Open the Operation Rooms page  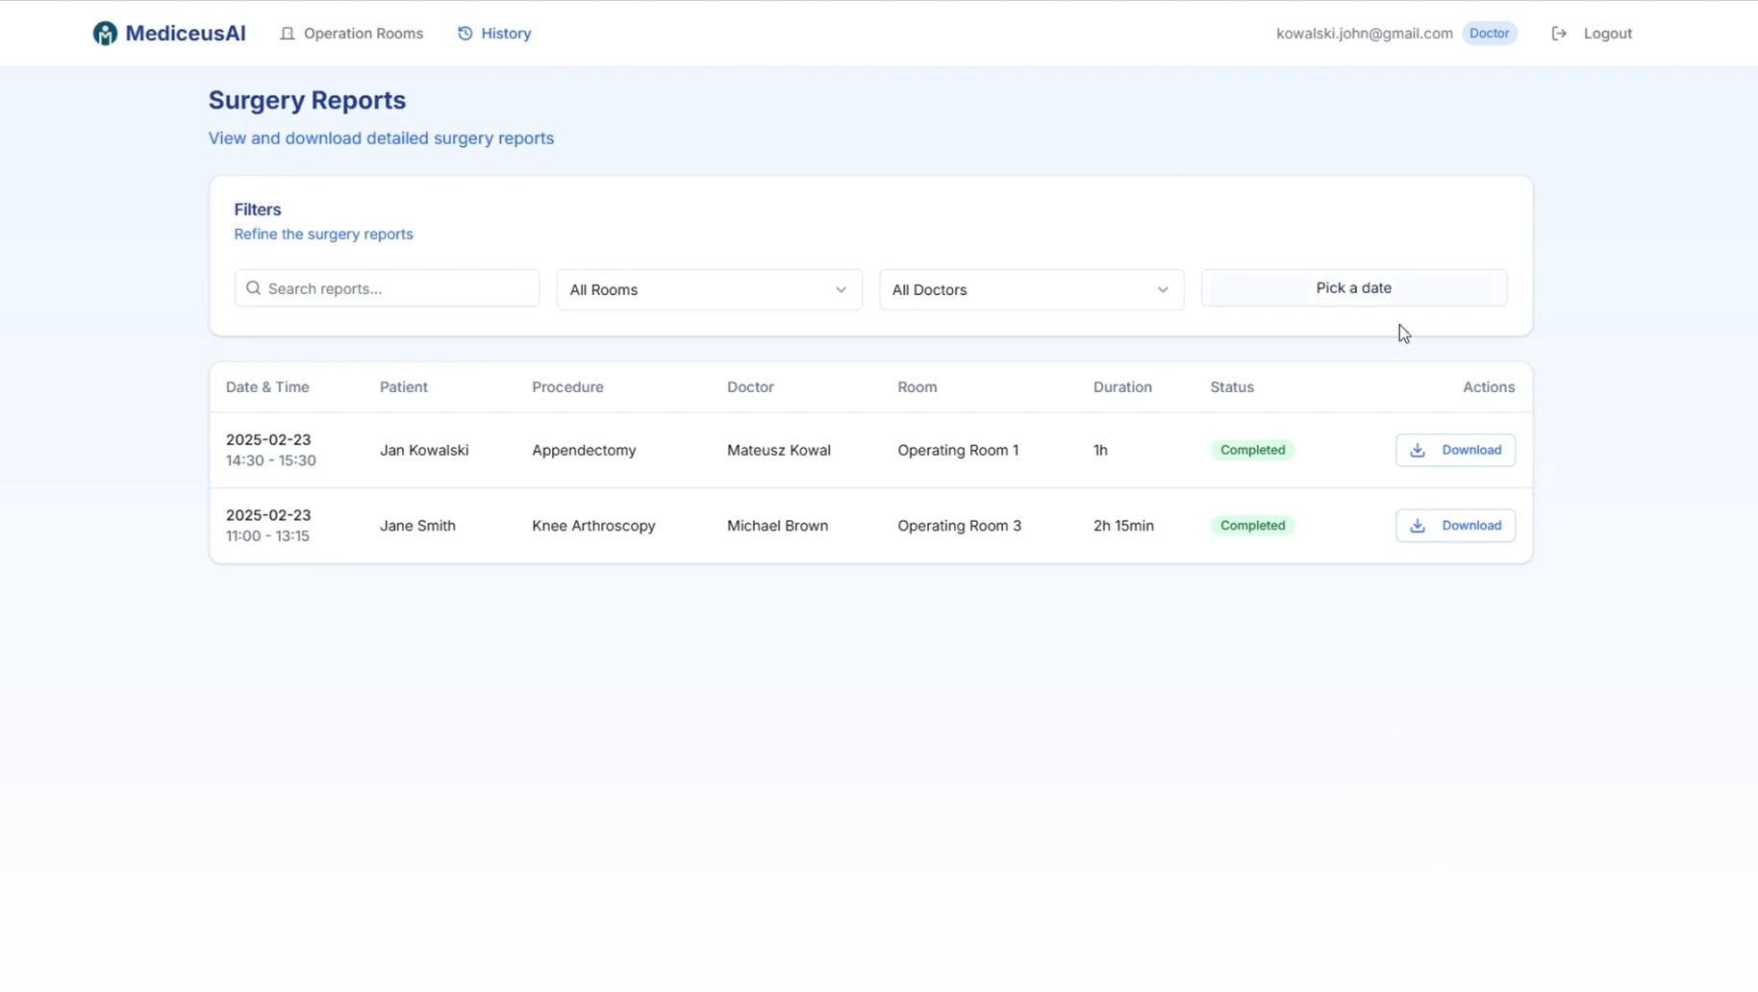pyautogui.click(x=352, y=34)
